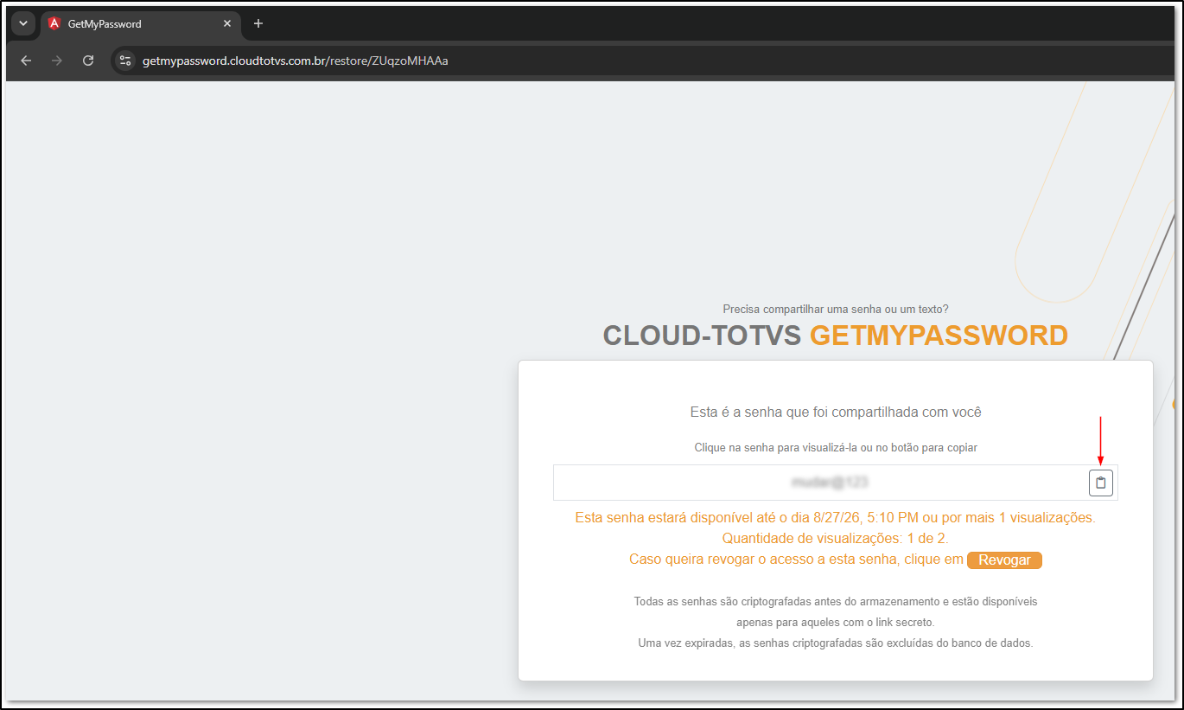Click the CLOUD-TOTVS GETMYPASSWORD heading
Viewport: 1184px width, 710px height.
835,336
